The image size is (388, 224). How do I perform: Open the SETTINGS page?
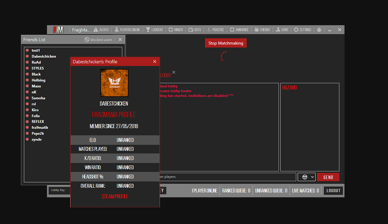[302, 29]
